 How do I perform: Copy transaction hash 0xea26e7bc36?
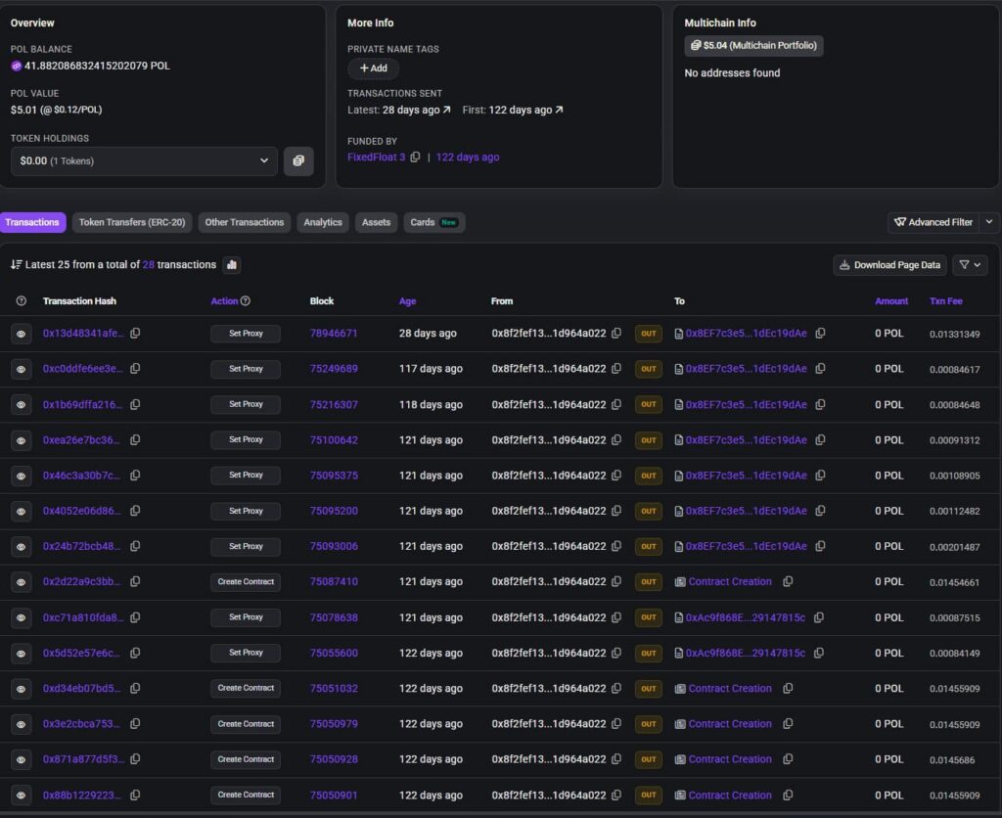click(x=135, y=439)
